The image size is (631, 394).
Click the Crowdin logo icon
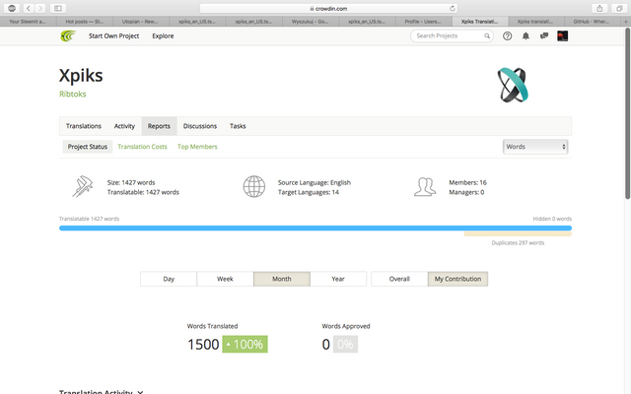(x=68, y=36)
